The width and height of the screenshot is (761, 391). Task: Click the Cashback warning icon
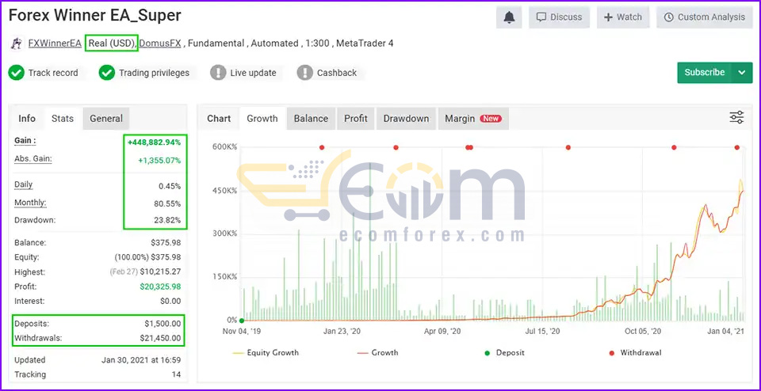pyautogui.click(x=304, y=73)
